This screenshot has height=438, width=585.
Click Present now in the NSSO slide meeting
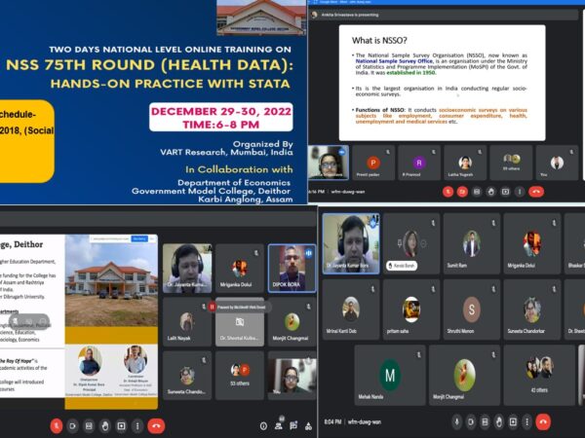(x=505, y=192)
